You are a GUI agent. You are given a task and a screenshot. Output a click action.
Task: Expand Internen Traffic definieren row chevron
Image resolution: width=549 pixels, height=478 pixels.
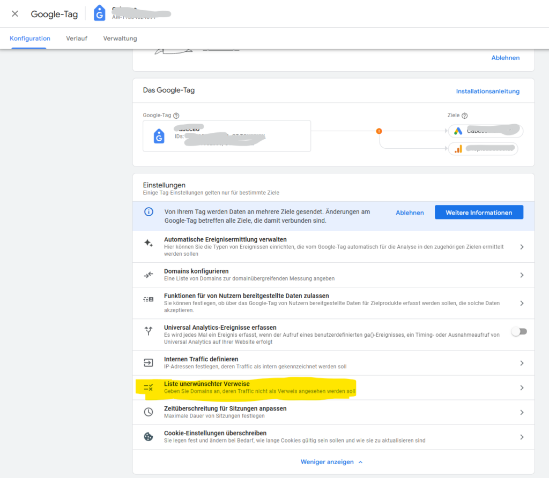point(522,363)
